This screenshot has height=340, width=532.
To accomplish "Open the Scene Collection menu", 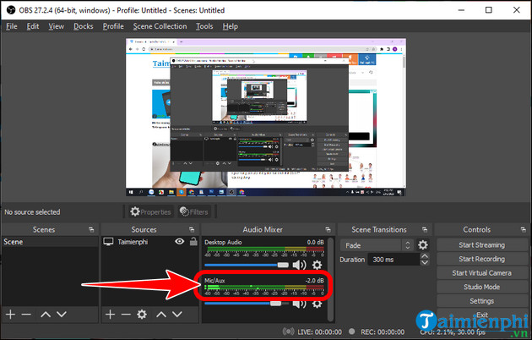I will click(x=160, y=26).
